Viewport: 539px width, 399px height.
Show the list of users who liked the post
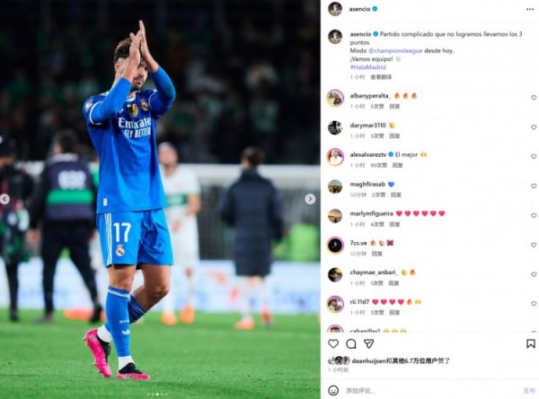coord(401,361)
